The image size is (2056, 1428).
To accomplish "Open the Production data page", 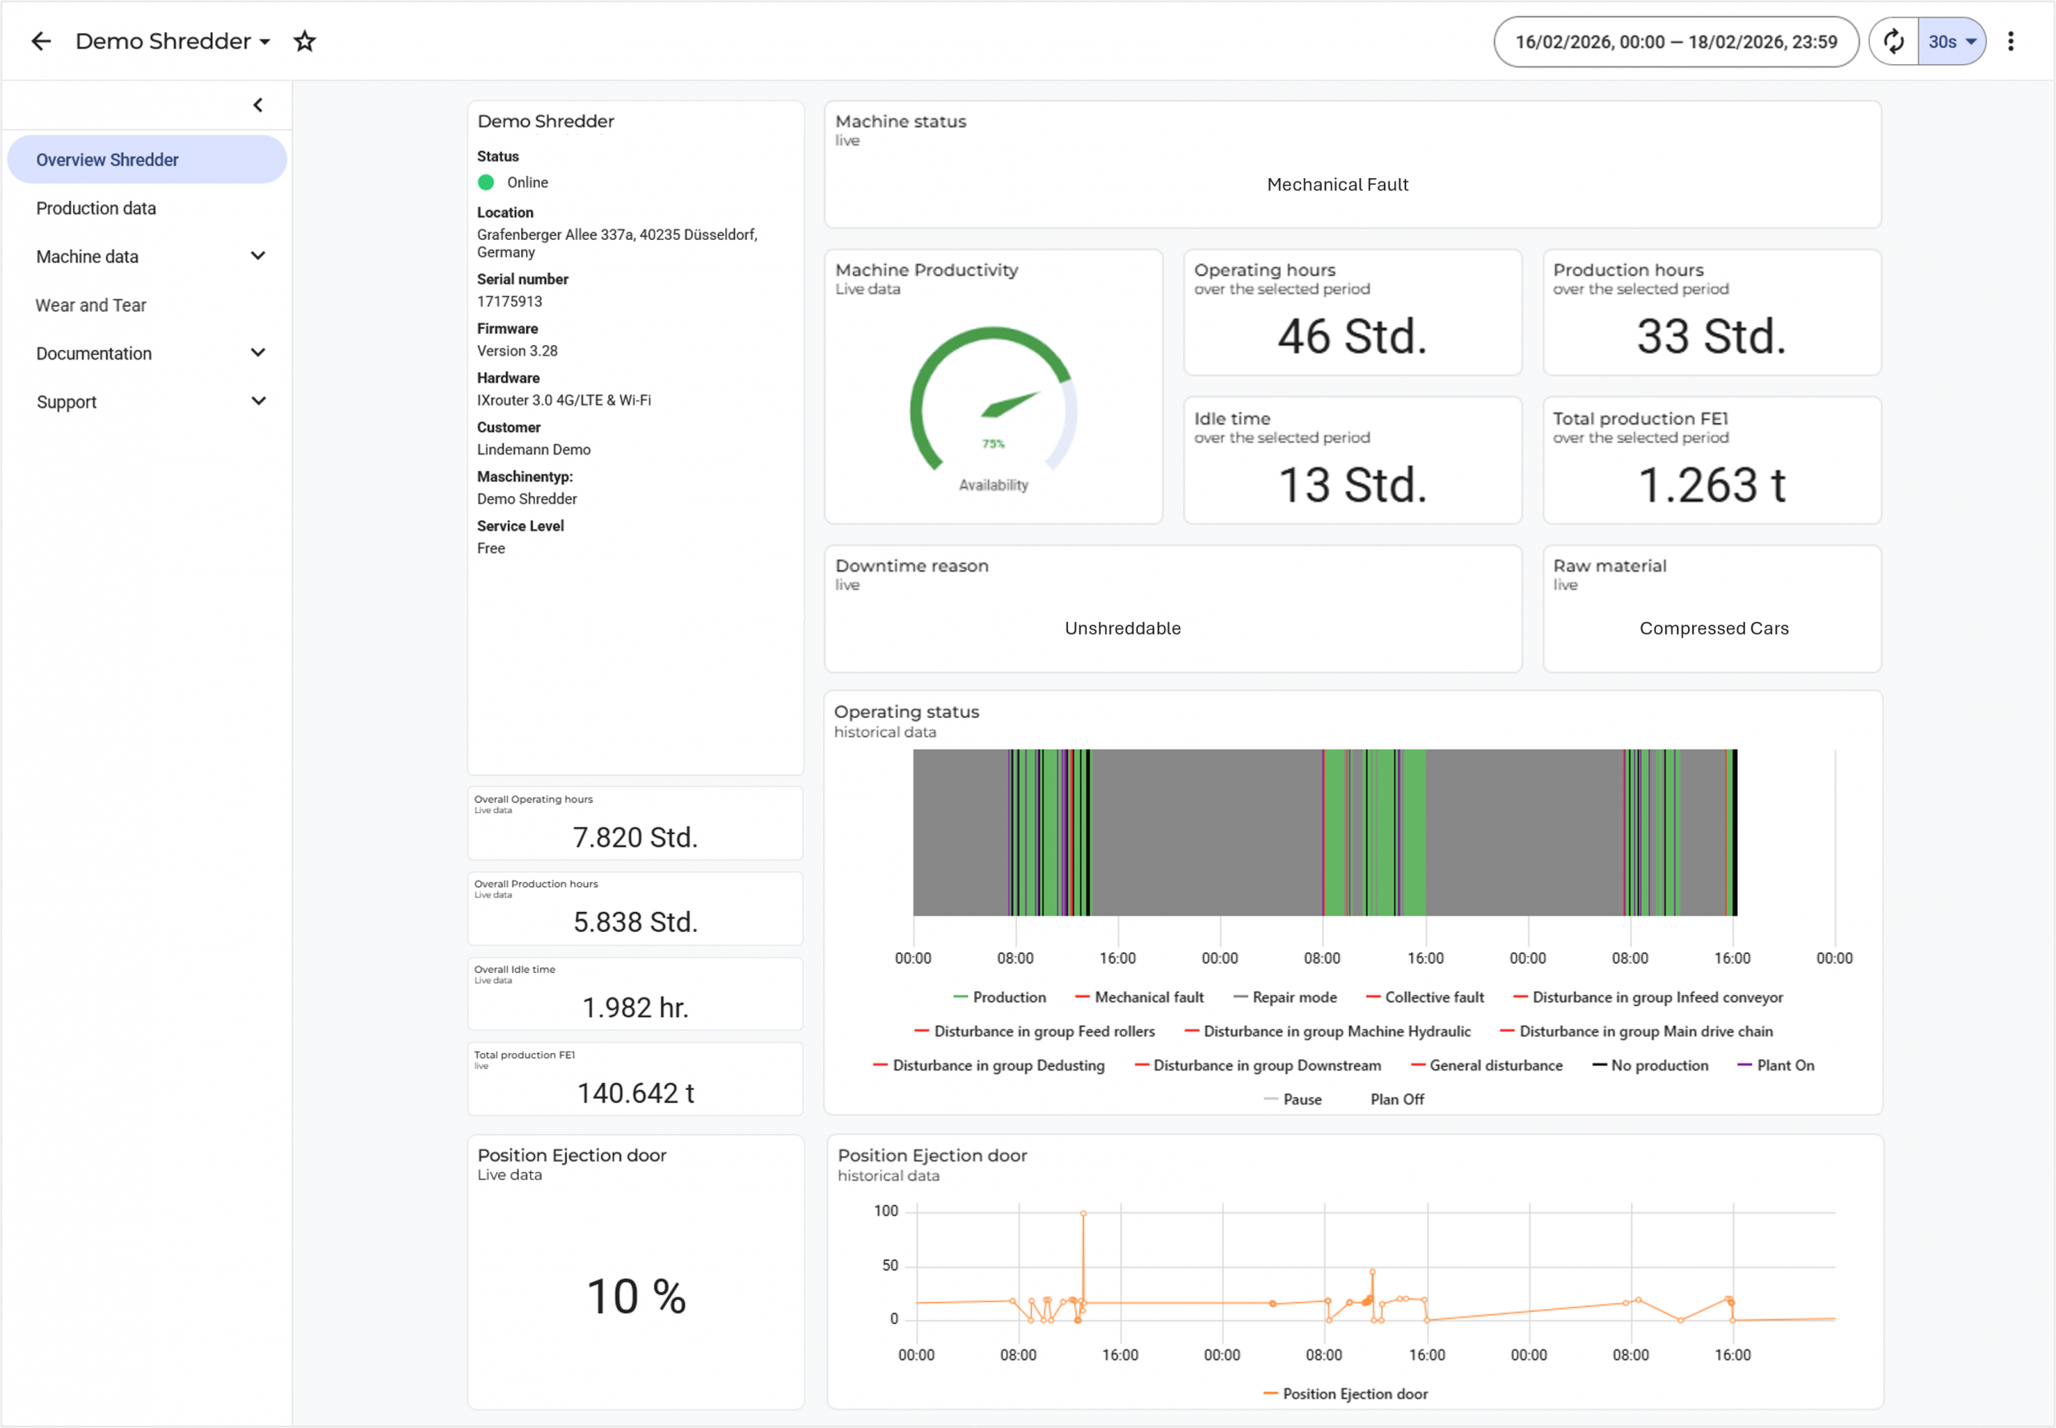I will pos(96,209).
